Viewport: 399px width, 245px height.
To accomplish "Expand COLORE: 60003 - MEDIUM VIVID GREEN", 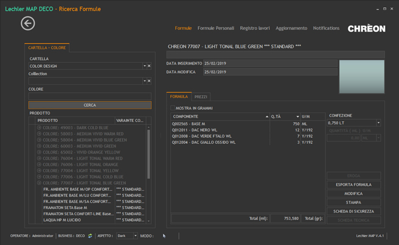I will click(x=39, y=146).
